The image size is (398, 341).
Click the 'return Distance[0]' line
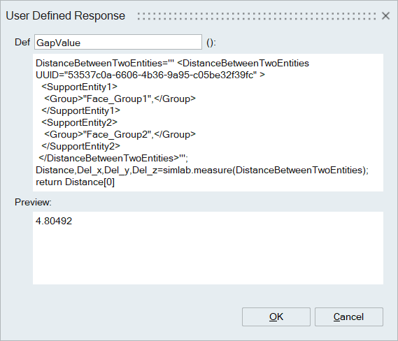[75, 182]
